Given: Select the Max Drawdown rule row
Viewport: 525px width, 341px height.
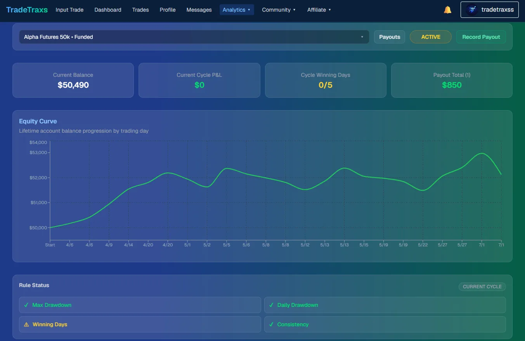Looking at the screenshot, I should 140,305.
